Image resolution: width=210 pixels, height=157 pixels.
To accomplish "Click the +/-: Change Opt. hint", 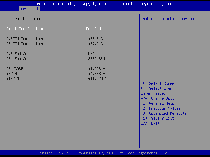I will coord(157,98).
